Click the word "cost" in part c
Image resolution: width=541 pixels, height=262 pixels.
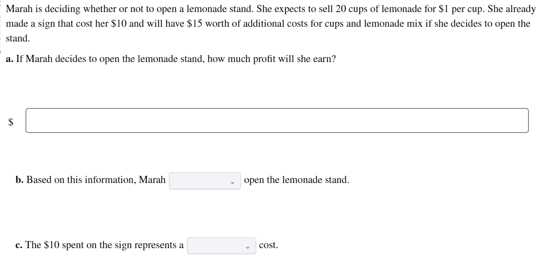pyautogui.click(x=267, y=245)
